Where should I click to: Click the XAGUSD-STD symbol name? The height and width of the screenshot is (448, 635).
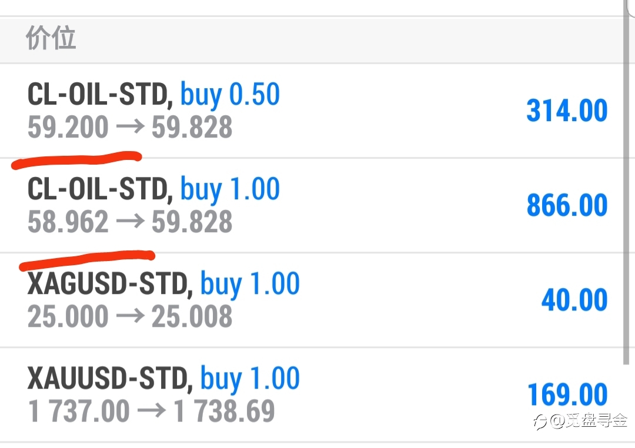point(108,283)
